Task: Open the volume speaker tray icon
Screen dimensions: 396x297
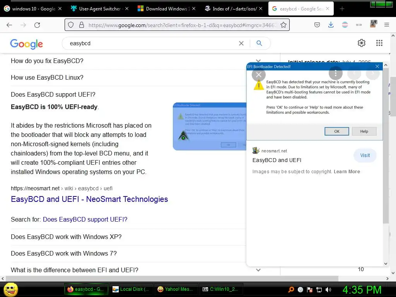Action: click(328, 290)
